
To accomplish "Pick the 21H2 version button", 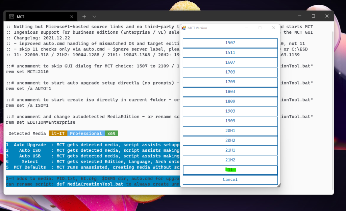I will pos(230,160).
